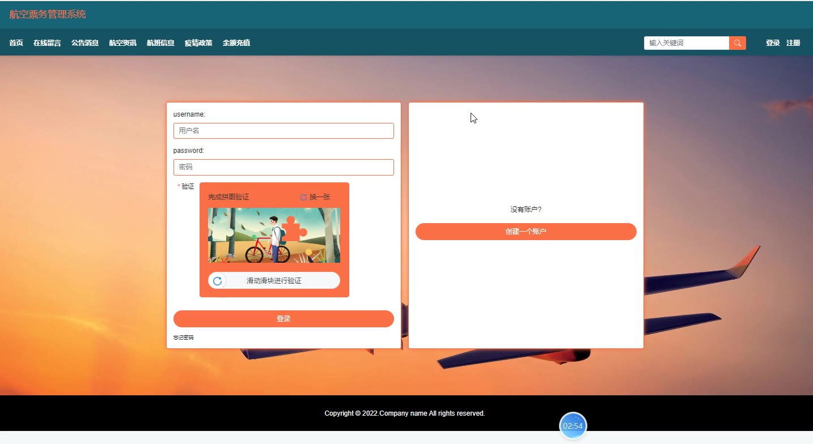The width and height of the screenshot is (813, 444).
Task: Open the 航空资讯 navigation item
Action: point(123,43)
